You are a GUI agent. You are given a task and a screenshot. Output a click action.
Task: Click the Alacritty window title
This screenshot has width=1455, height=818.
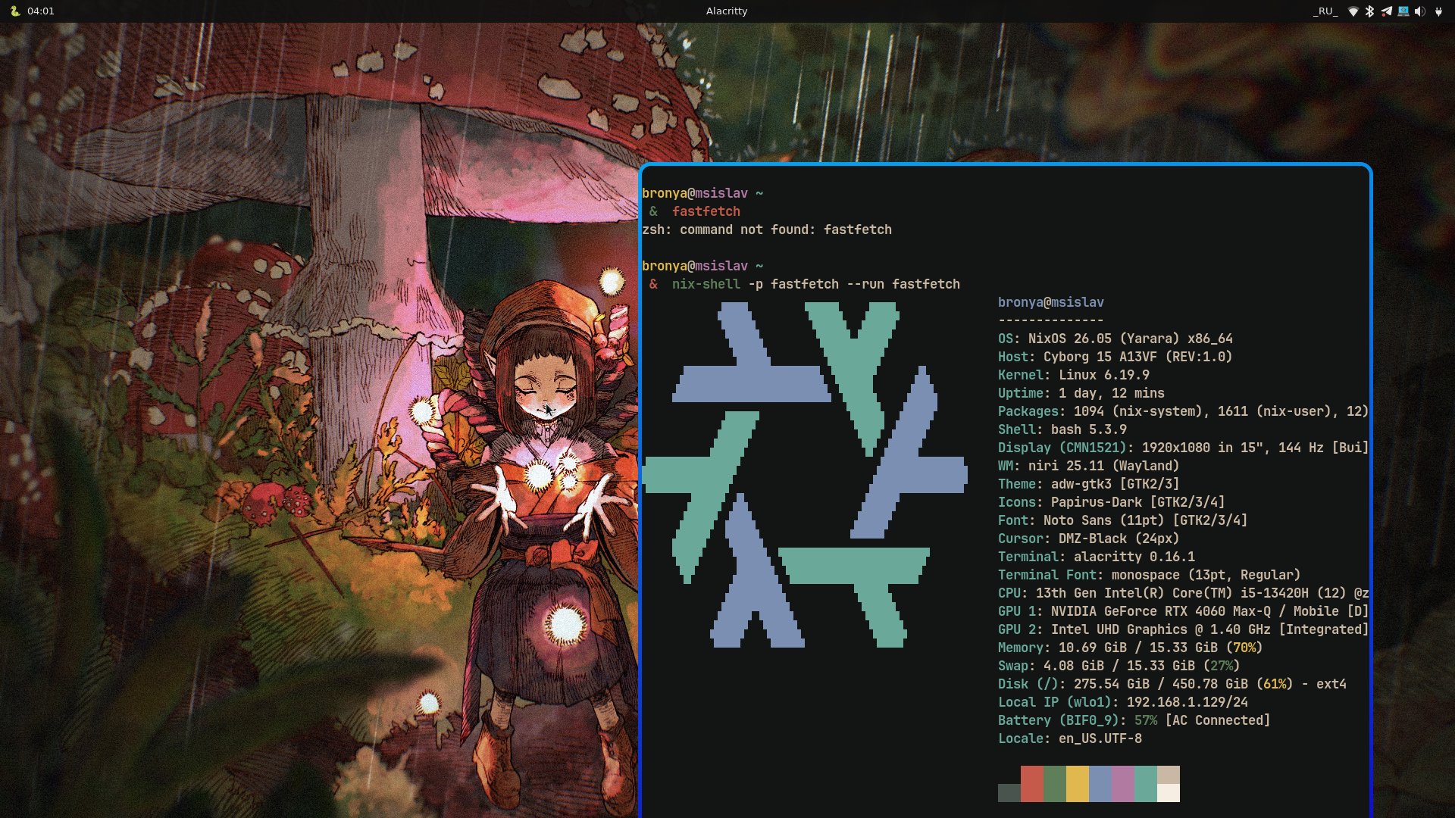726,11
